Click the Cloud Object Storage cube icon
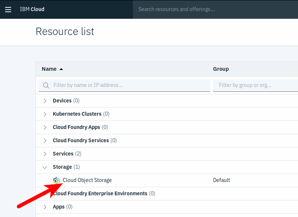The image size is (298, 217). pos(56,181)
